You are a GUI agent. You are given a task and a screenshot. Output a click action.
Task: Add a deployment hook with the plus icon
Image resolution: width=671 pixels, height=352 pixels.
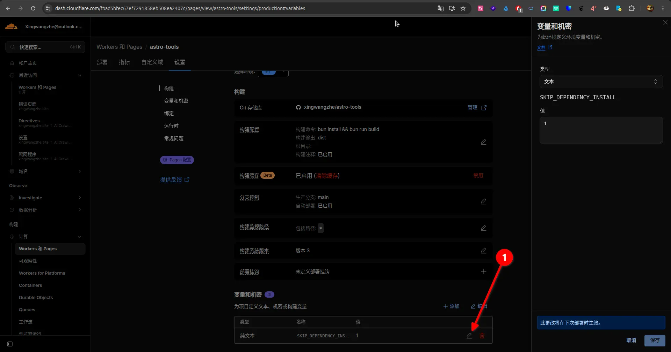pyautogui.click(x=484, y=271)
